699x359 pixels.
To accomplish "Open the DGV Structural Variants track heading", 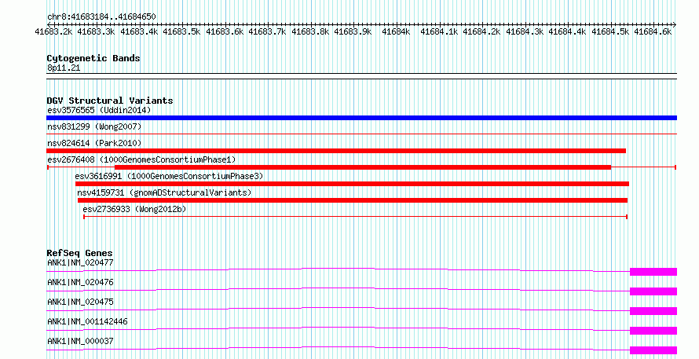I will [110, 101].
